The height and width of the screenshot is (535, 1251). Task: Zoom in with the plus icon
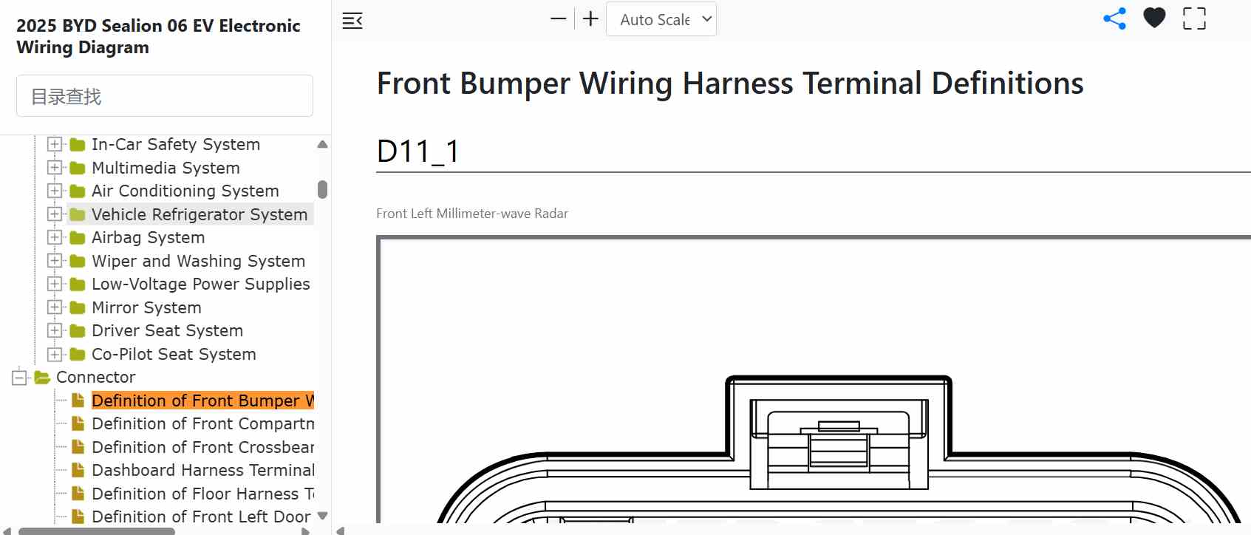(590, 19)
